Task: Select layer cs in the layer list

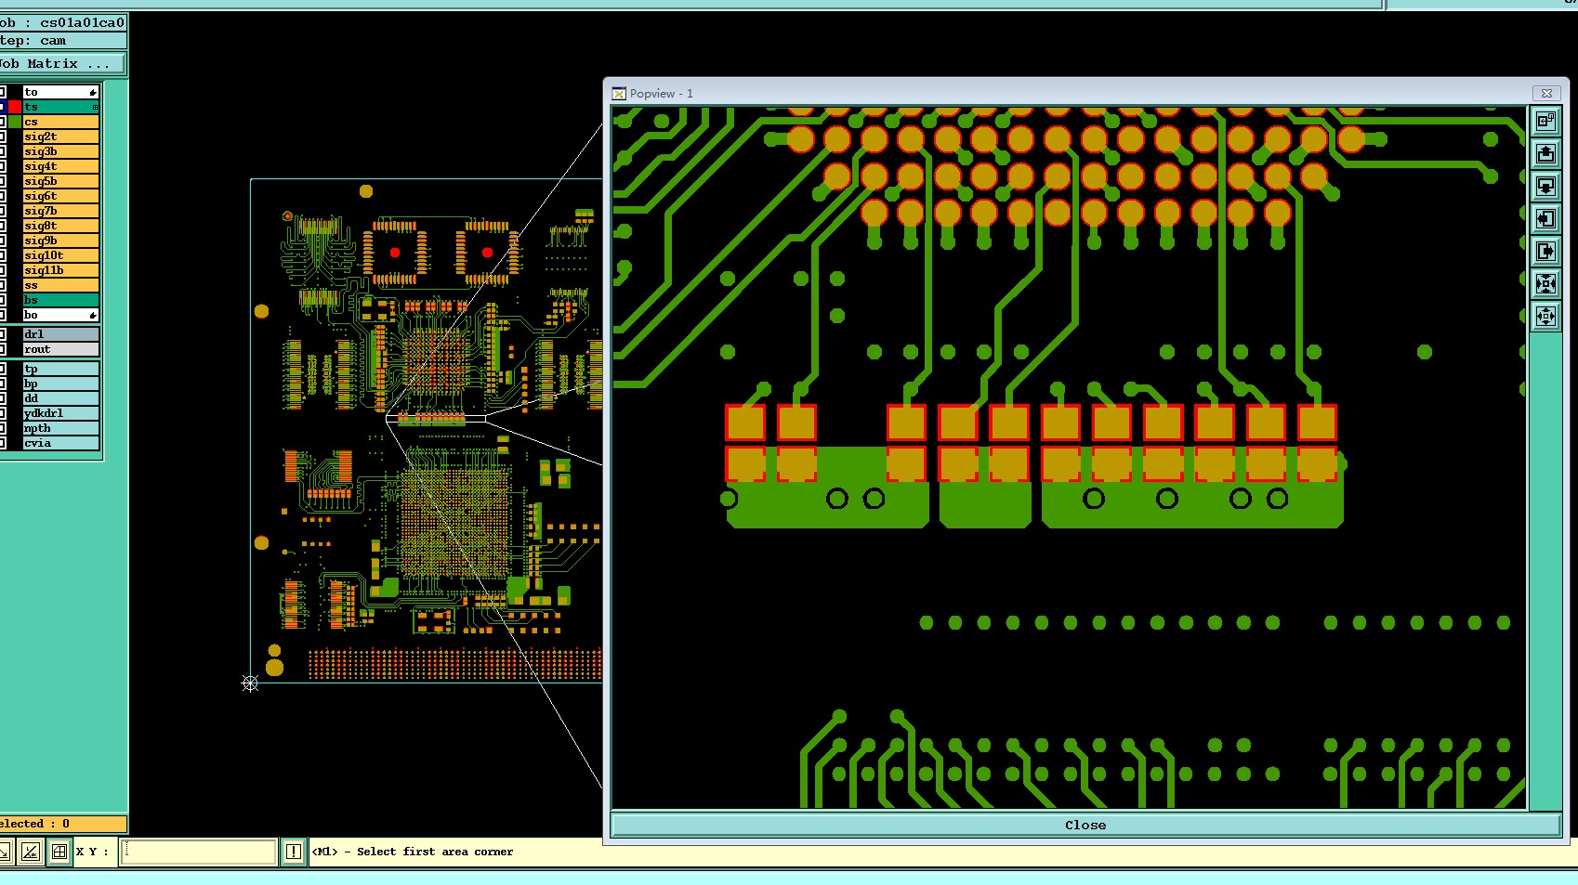Action: click(x=60, y=122)
